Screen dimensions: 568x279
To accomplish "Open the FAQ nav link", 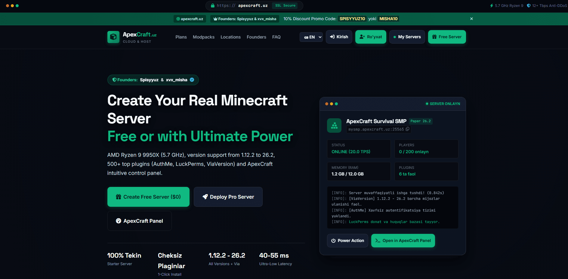I will (x=276, y=37).
